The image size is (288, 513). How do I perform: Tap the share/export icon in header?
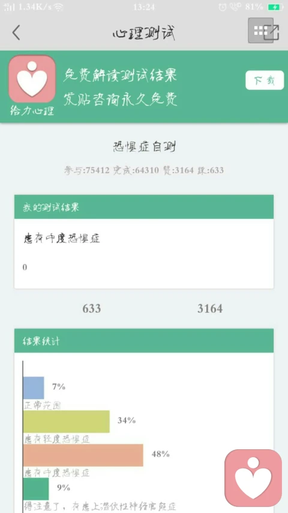(x=273, y=32)
